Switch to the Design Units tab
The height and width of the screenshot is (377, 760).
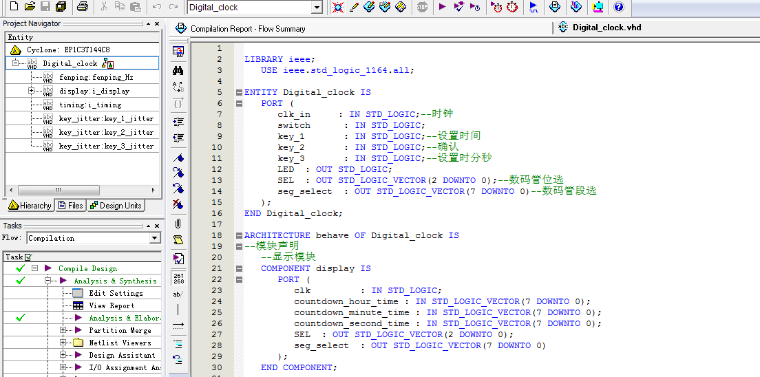click(116, 206)
